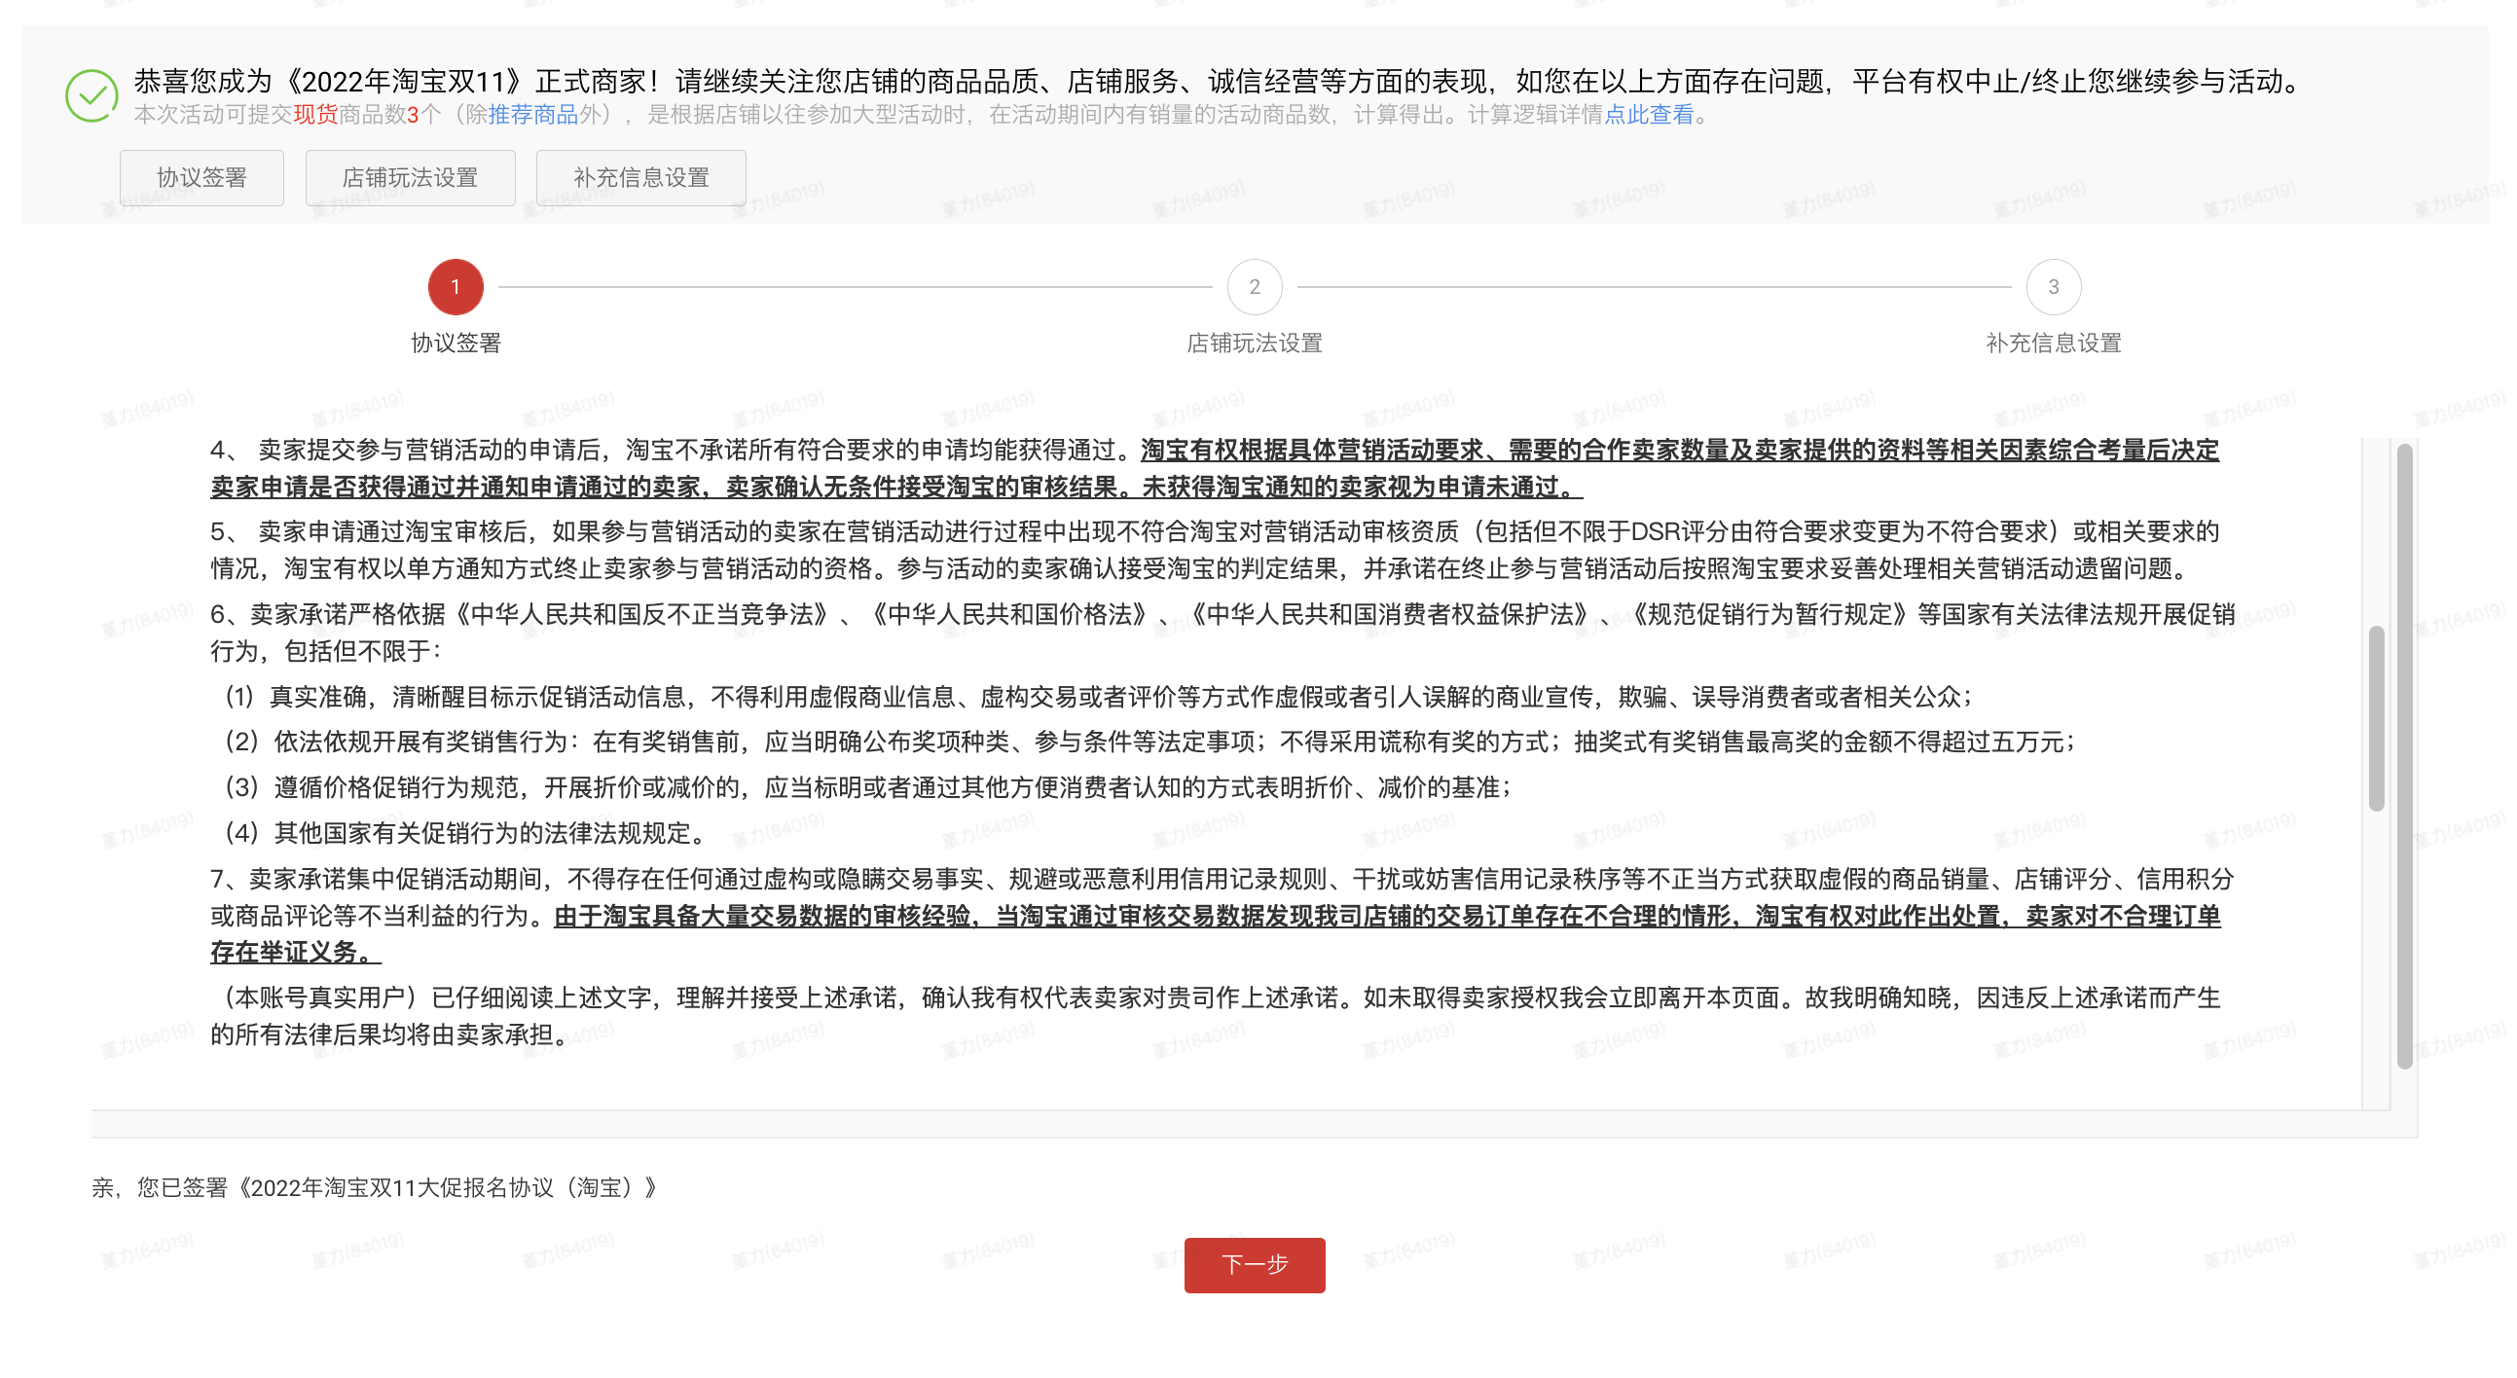This screenshot has width=2517, height=1378.
Task: Select step 1 circle for 协议签署
Action: [456, 287]
